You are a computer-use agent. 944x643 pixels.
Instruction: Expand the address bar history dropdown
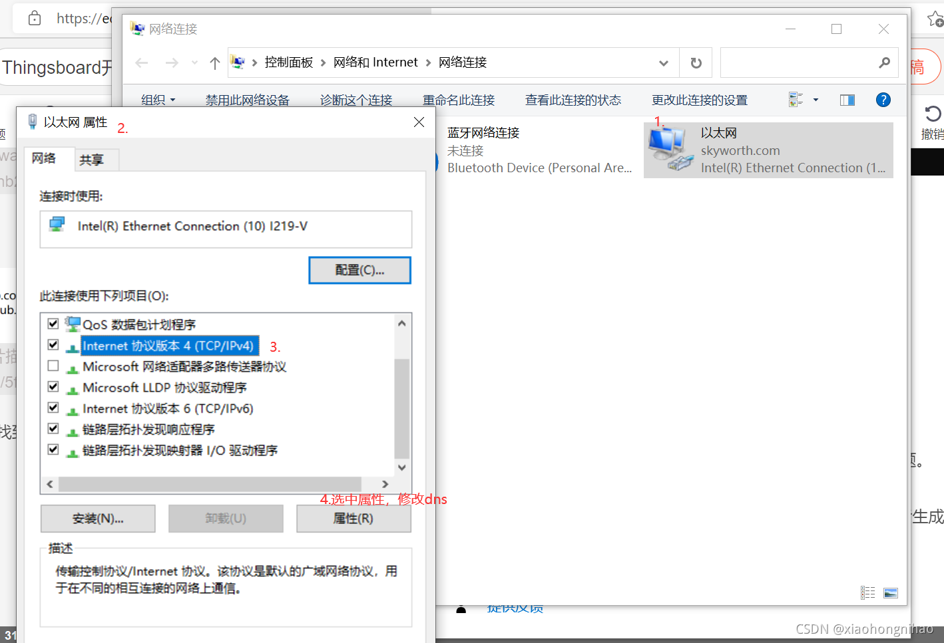pos(663,63)
